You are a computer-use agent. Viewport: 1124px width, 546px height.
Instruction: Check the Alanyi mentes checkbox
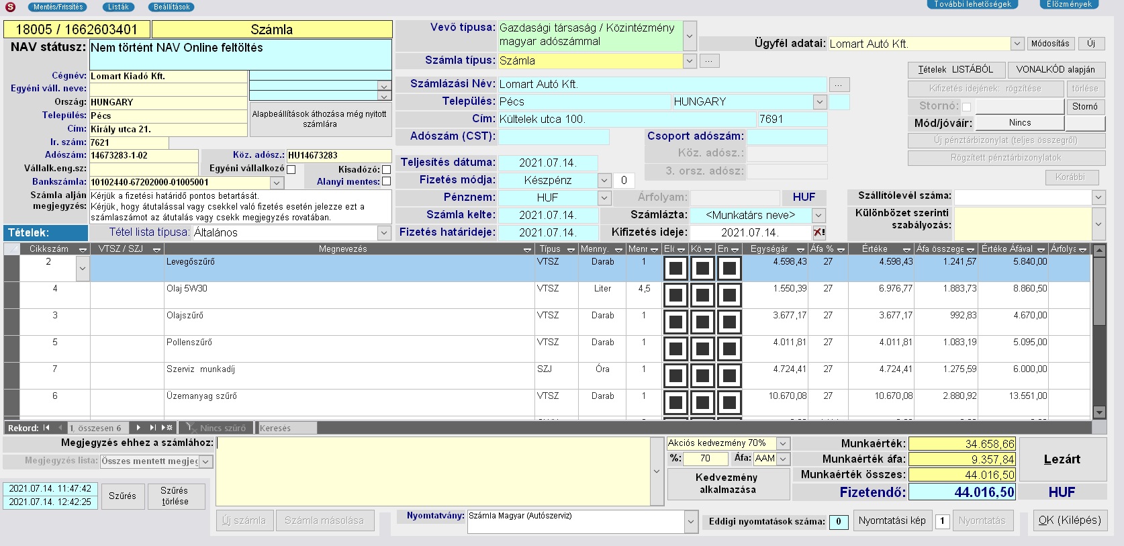pyautogui.click(x=386, y=181)
